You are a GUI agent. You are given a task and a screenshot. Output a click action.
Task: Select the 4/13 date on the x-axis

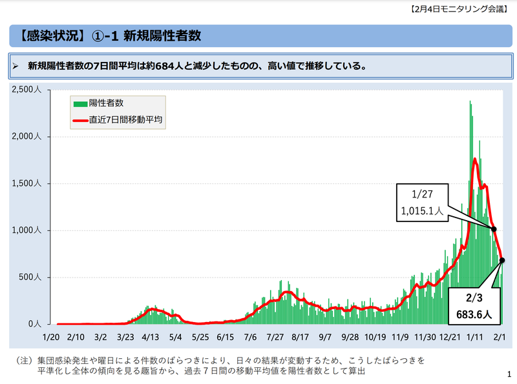pos(151,337)
